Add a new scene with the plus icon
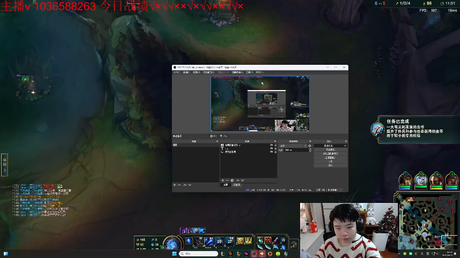 (x=175, y=185)
